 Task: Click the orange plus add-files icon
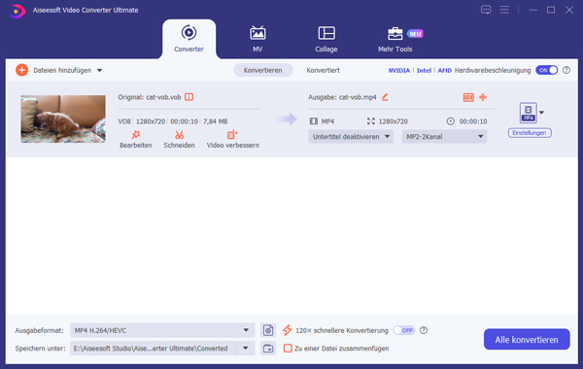(22, 70)
